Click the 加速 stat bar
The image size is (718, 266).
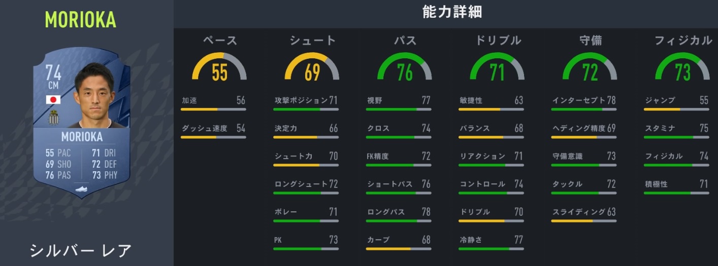213,109
